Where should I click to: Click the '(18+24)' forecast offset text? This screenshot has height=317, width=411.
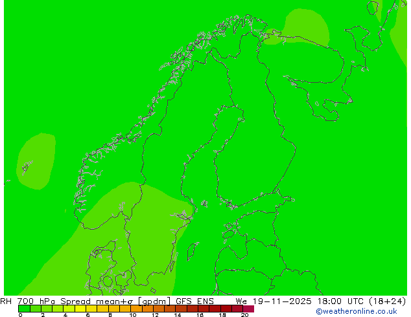[x=388, y=301]
